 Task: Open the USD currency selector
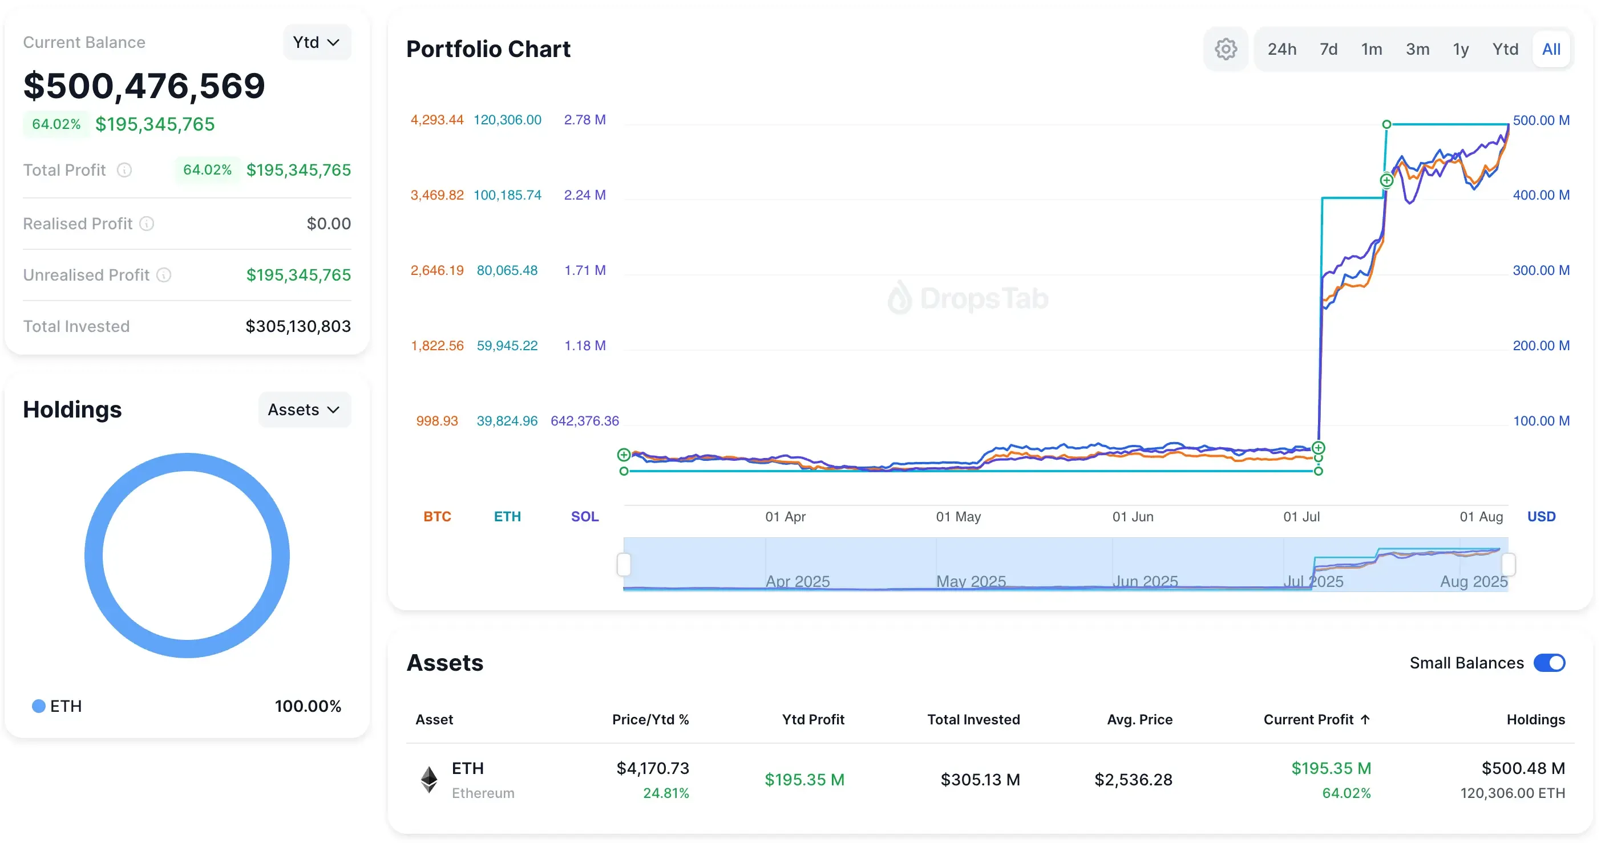point(1542,516)
